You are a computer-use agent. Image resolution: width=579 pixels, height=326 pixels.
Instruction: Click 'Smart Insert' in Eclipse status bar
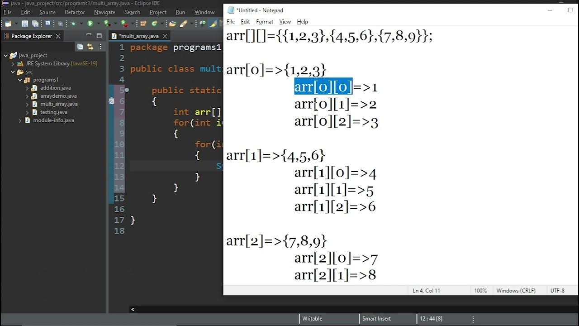coord(376,319)
